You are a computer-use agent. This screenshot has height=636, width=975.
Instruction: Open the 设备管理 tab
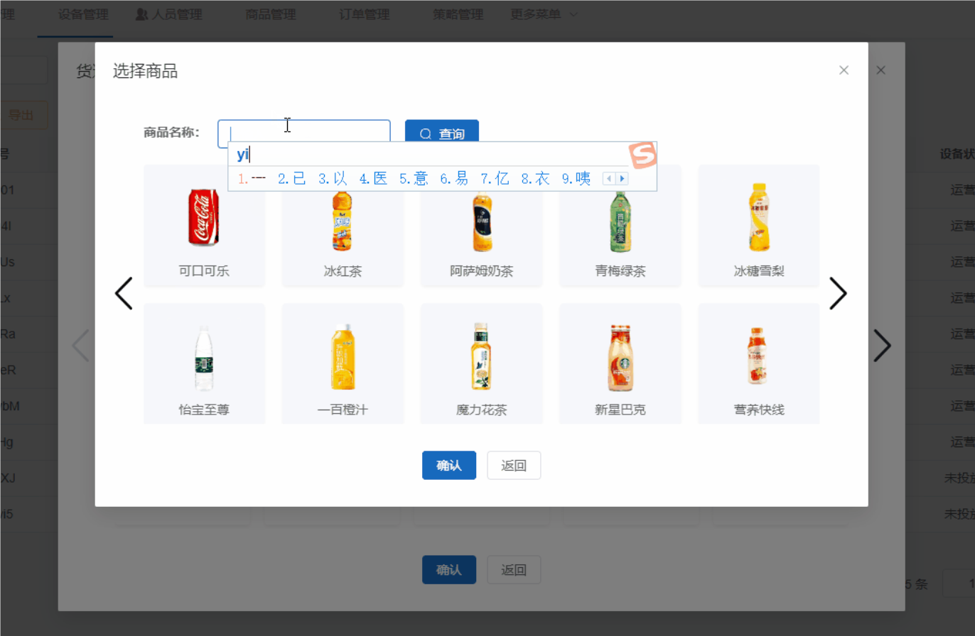click(x=84, y=14)
